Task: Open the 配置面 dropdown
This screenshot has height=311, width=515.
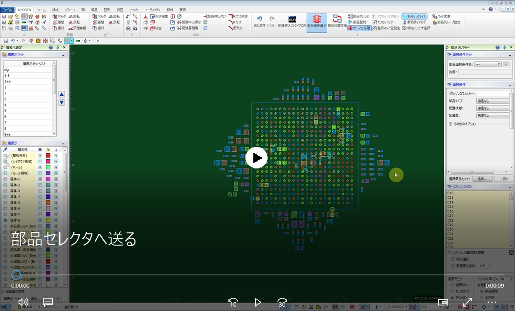Action: (493, 115)
